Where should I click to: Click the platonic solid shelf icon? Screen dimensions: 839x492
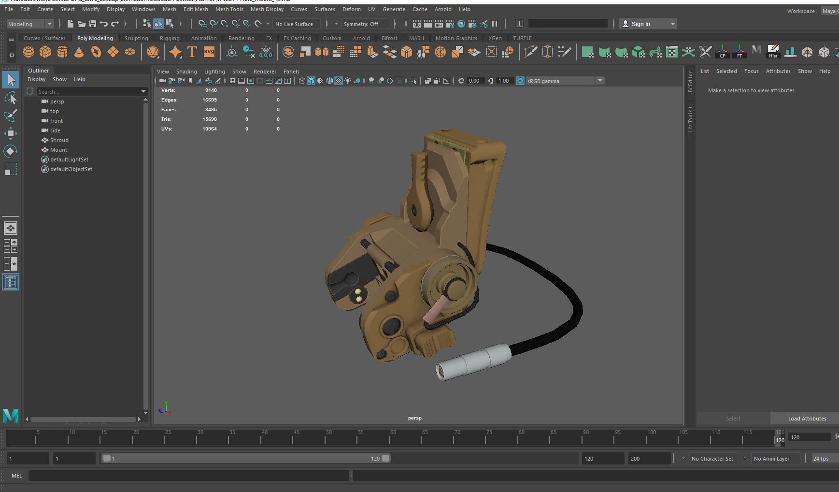click(153, 52)
